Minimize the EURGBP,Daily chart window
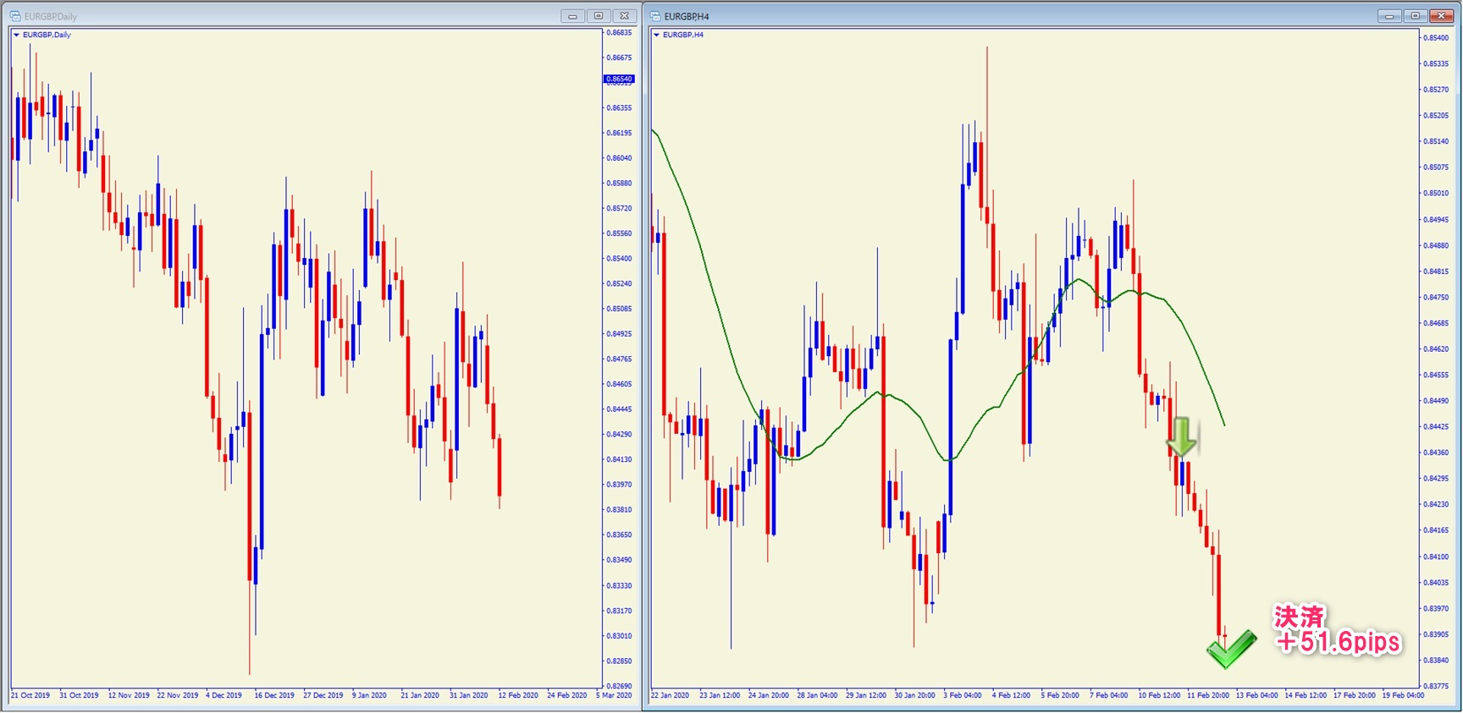This screenshot has width=1463, height=713. (572, 16)
